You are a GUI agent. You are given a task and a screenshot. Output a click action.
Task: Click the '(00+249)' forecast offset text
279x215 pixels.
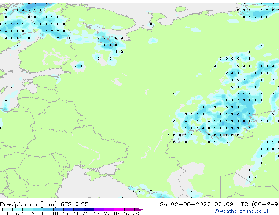(x=265, y=204)
